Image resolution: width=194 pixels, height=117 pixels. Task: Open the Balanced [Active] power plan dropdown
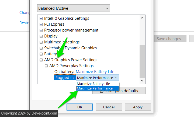(x=73, y=8)
